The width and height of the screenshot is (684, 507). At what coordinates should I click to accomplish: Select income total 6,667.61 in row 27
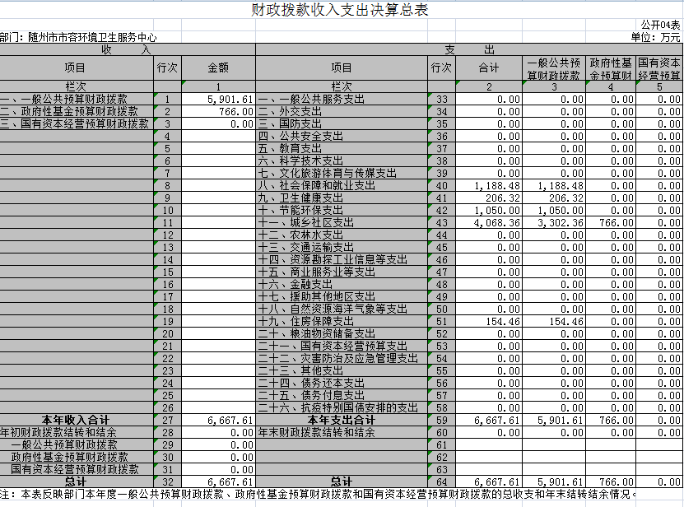[x=218, y=421]
